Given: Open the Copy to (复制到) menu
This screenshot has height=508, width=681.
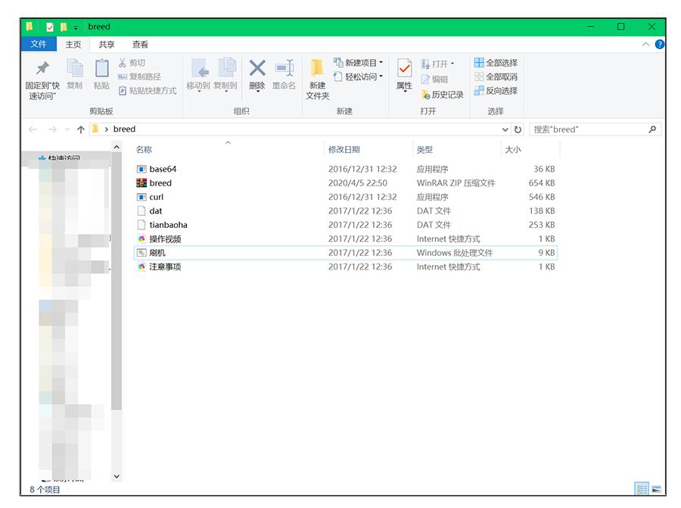Looking at the screenshot, I should (x=225, y=75).
